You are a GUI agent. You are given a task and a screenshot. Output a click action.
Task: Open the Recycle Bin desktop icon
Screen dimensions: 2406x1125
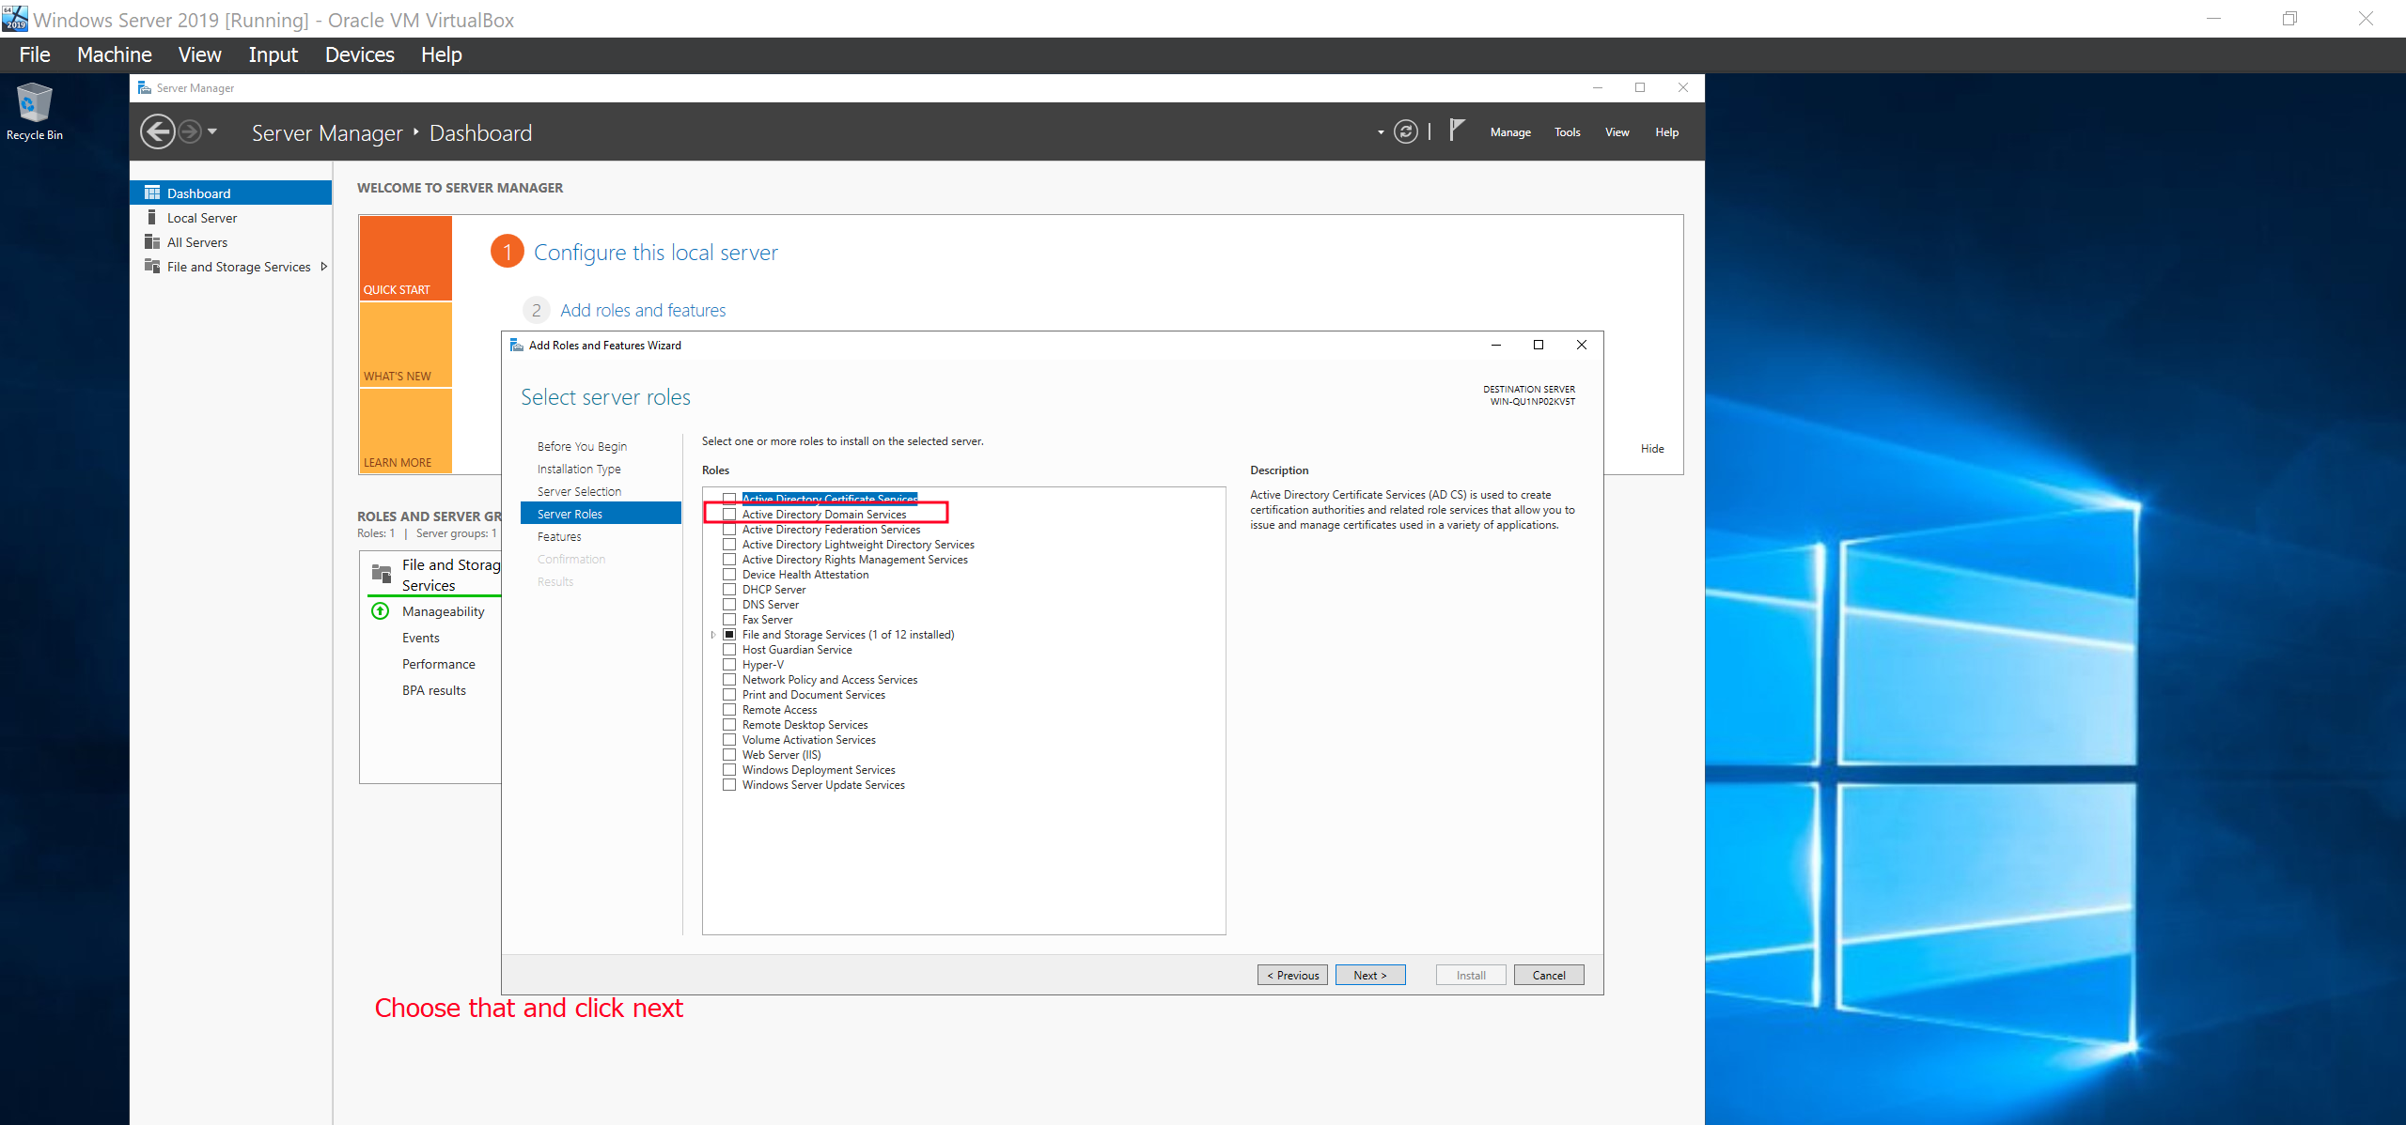[34, 111]
